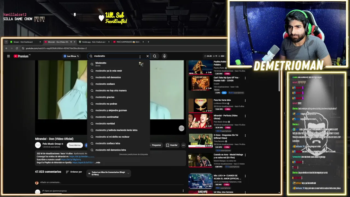Image resolution: width=350 pixels, height=197 pixels.
Task: Expand the video description with ...más
Action: [97, 163]
